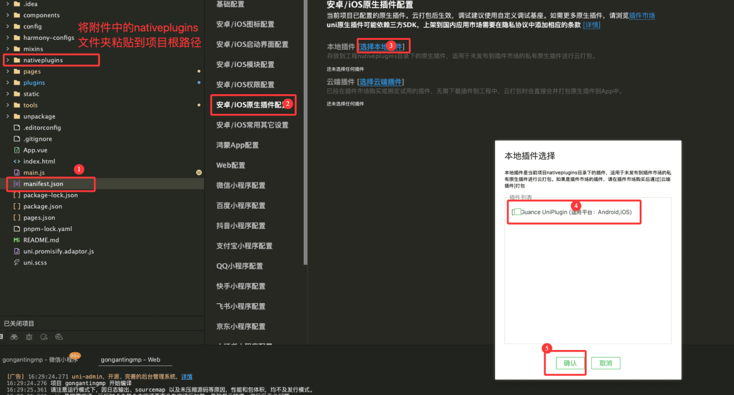Viewport: 734px width, 395px height.
Task: Click the palette icon in bottom toolbar
Action: tap(59, 337)
